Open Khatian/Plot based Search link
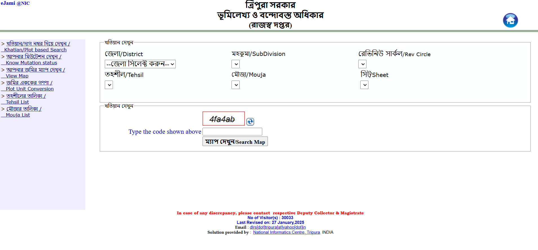The height and width of the screenshot is (250, 538). click(35, 50)
